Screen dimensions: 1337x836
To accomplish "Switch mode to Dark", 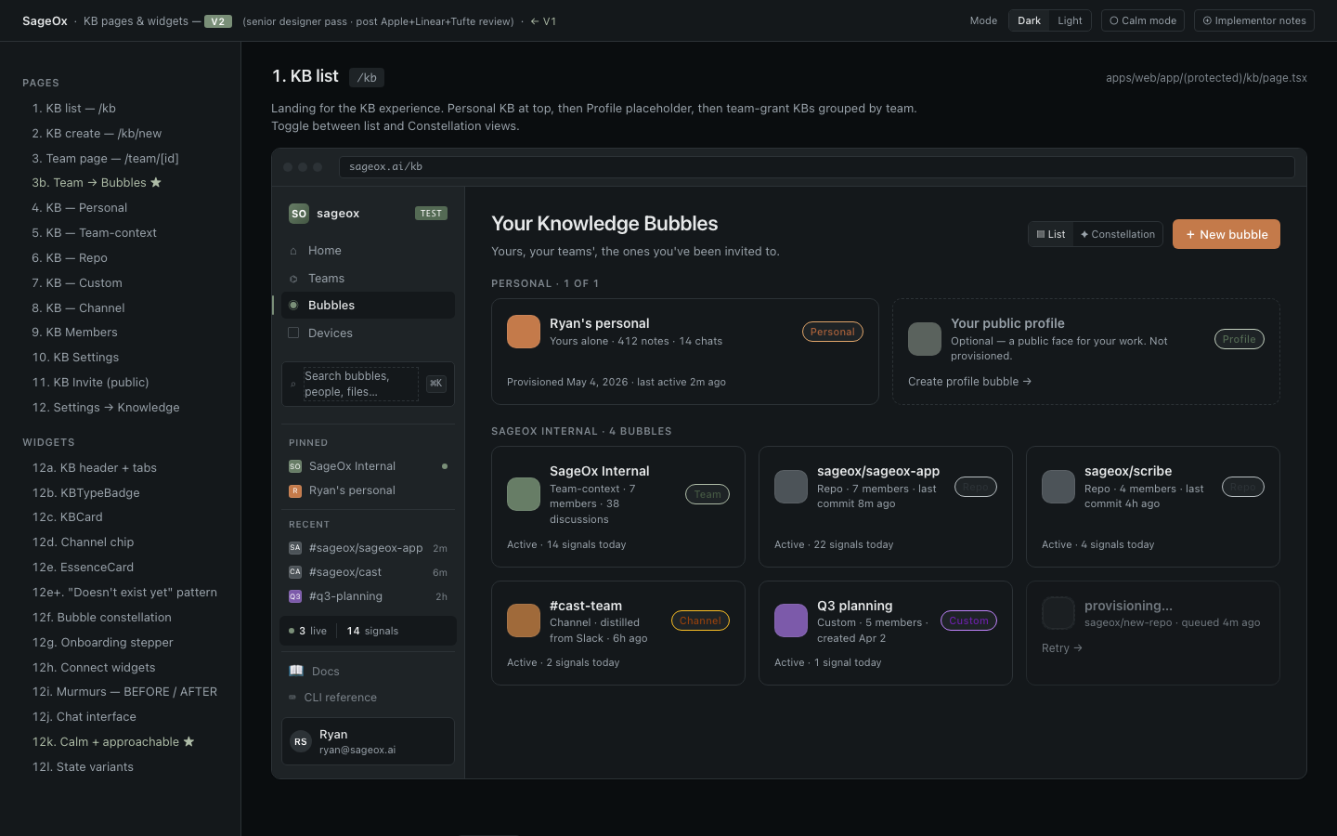I will click(1029, 20).
